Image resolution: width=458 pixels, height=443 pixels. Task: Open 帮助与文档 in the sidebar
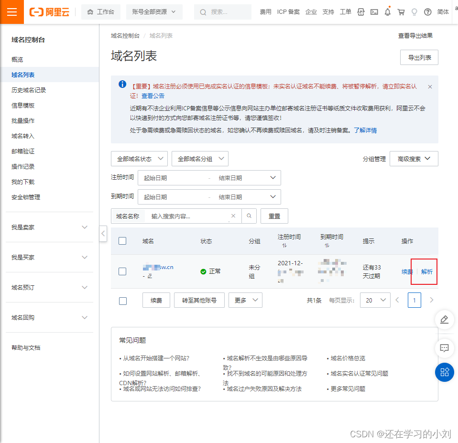point(26,348)
